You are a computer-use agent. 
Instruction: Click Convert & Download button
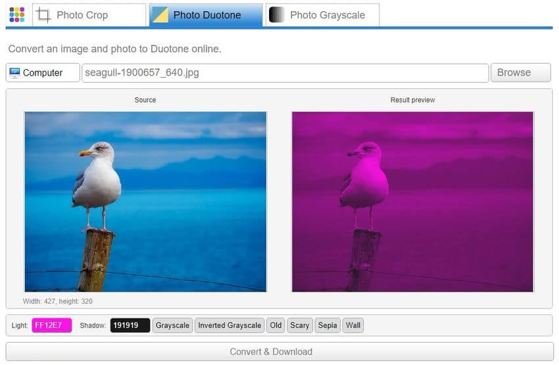tap(279, 352)
